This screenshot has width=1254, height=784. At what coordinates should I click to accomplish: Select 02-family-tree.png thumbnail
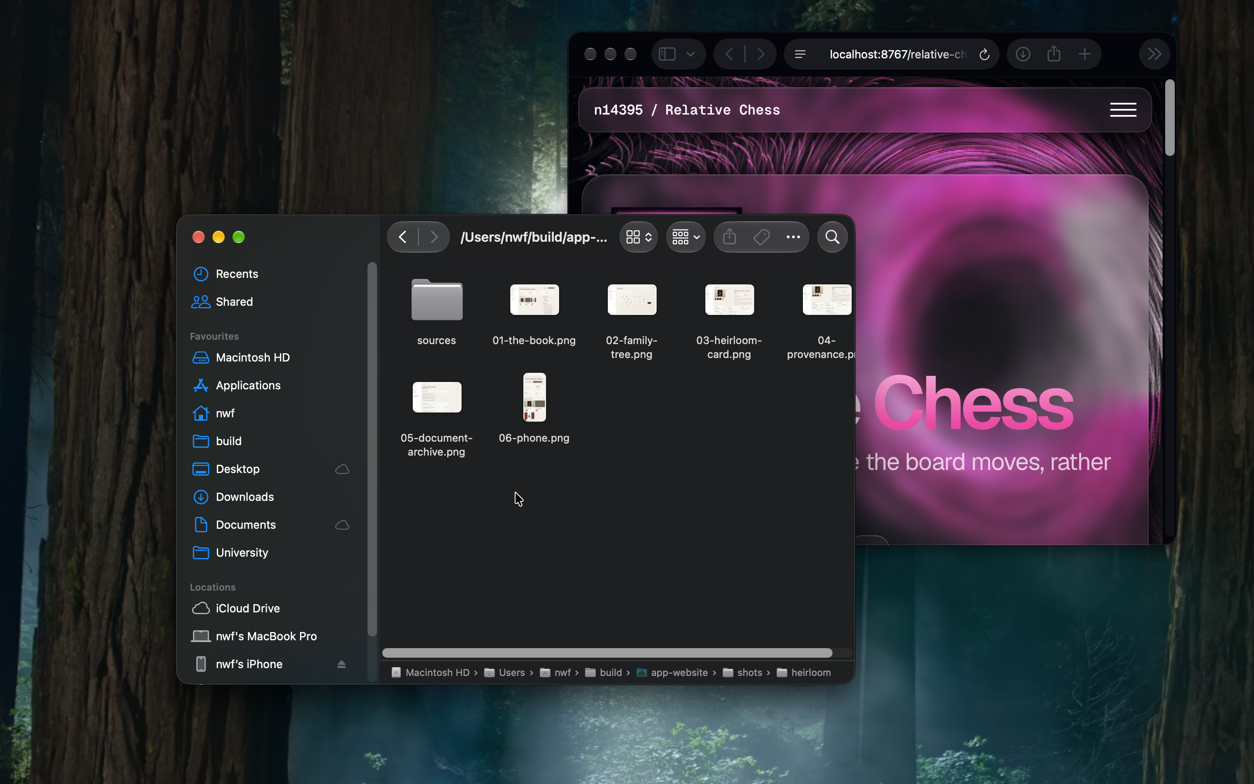[632, 300]
